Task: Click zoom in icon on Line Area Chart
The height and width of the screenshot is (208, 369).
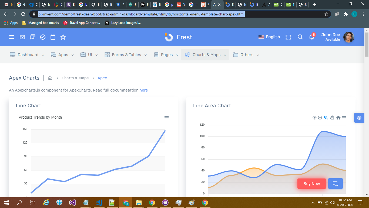Action: point(314,118)
